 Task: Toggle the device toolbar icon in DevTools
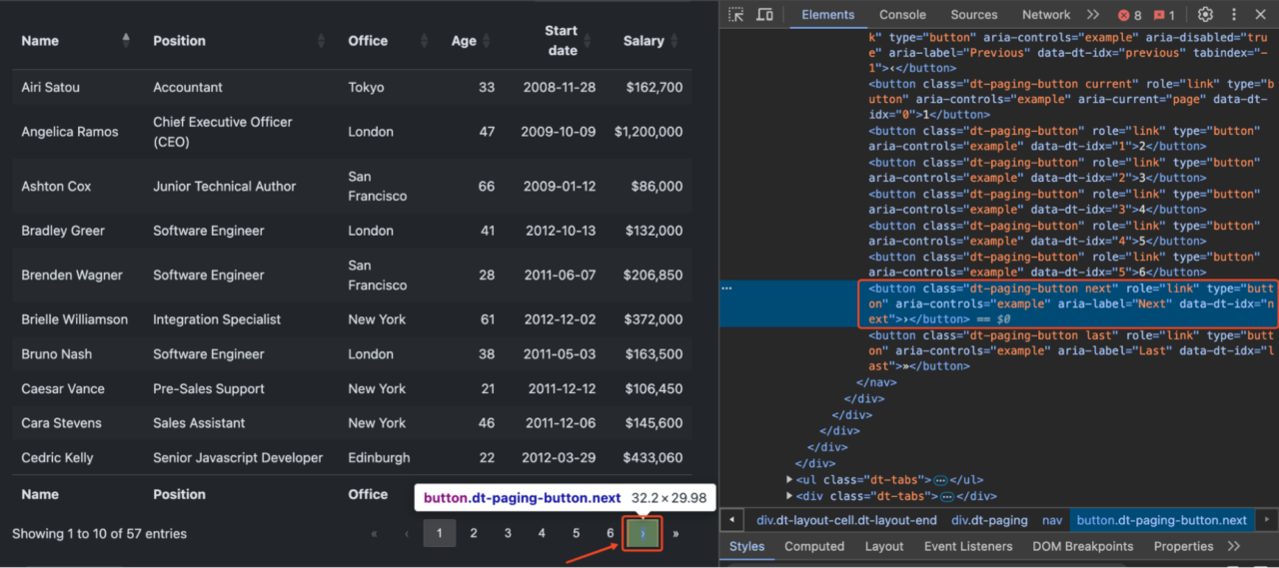pos(764,14)
